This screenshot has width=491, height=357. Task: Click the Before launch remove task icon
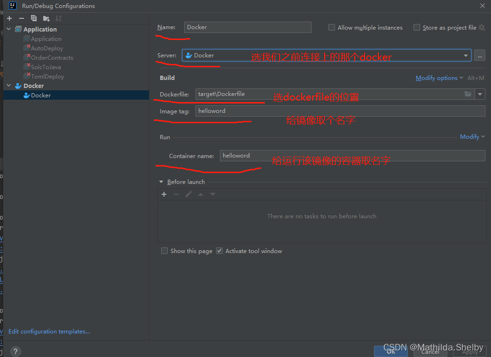(176, 194)
